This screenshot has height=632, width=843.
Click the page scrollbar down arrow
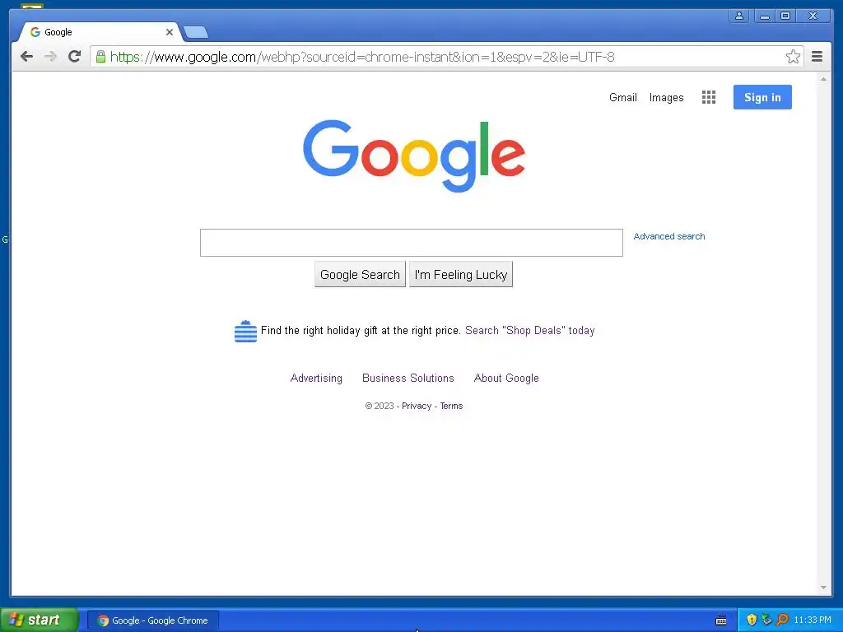(823, 588)
